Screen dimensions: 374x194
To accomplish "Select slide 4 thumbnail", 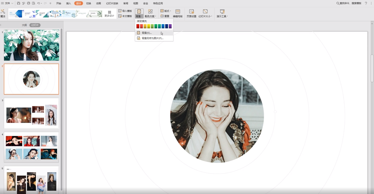I will [x=31, y=147].
